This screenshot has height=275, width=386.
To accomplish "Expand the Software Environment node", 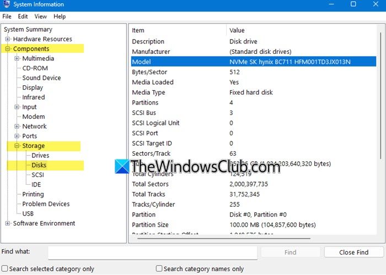I will (x=8, y=223).
